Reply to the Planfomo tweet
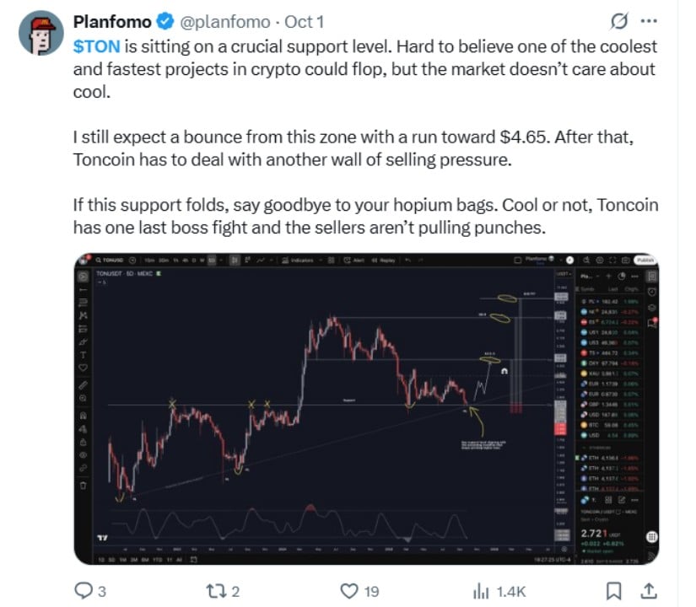 click(x=84, y=591)
